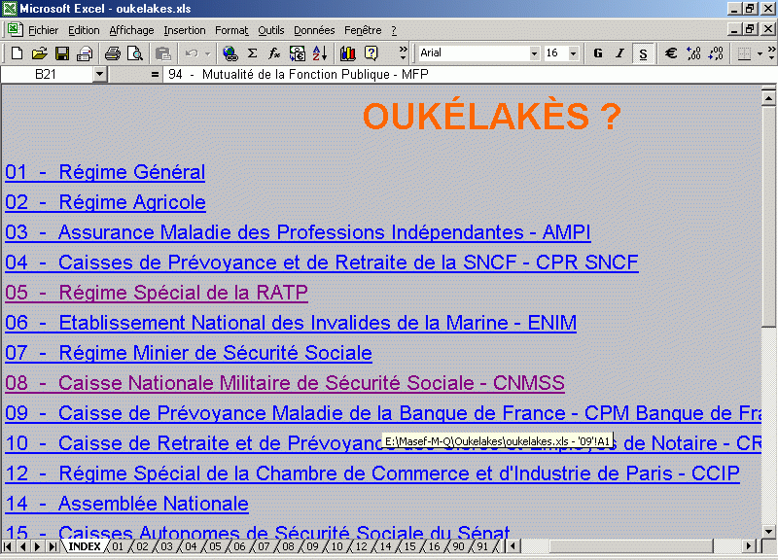Open the 04 - CPR SNCF link
Screen dimensions: 778x560
coord(322,262)
